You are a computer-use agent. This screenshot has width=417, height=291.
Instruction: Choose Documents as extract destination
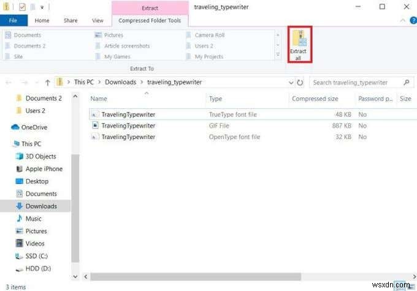click(23, 35)
